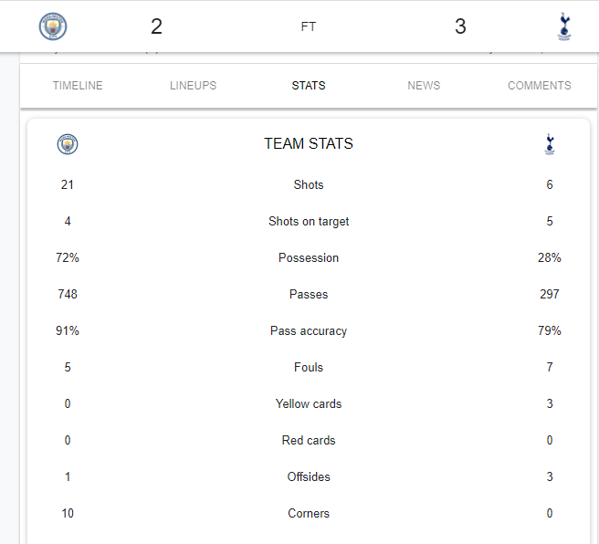The width and height of the screenshot is (599, 544).
Task: Select the Stats tab
Action: [309, 86]
